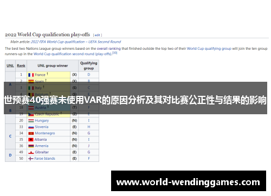
Task: Open World Cup qualification second round link
Action: coord(73,54)
